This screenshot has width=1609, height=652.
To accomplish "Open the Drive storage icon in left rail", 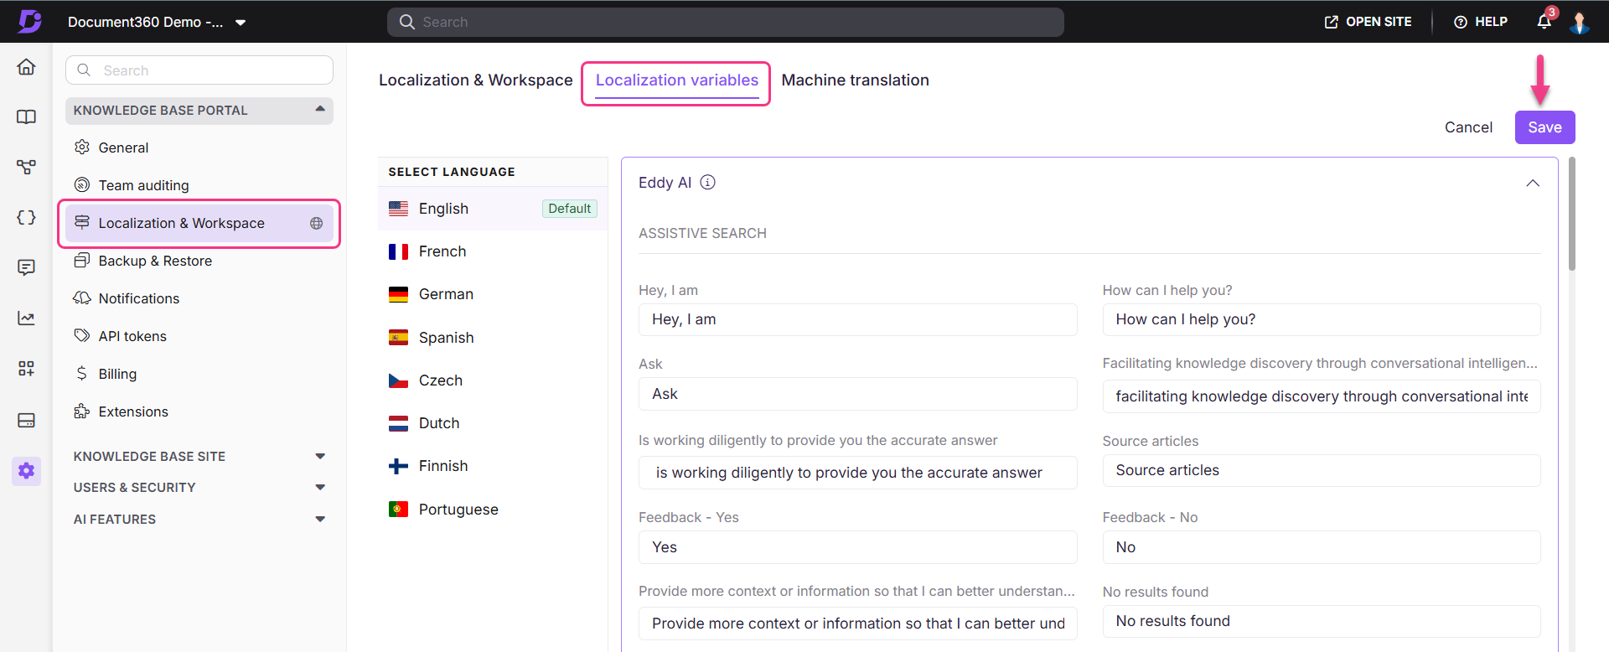I will (x=26, y=420).
